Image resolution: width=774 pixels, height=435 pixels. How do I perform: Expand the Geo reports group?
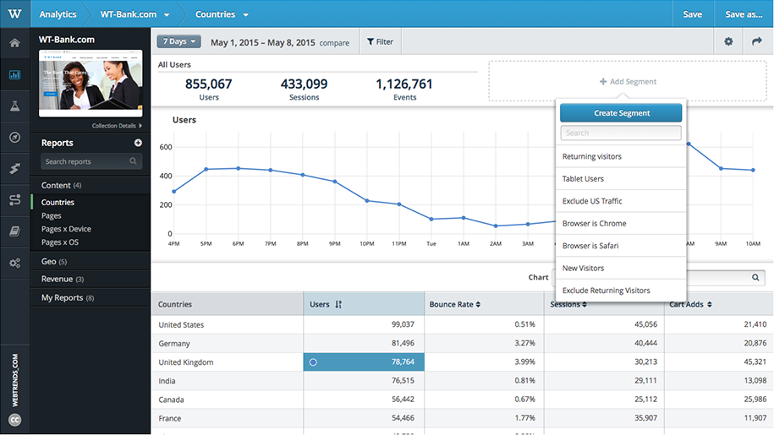click(91, 262)
